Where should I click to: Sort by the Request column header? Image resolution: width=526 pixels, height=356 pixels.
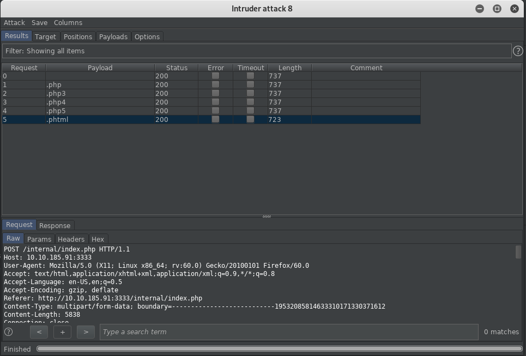pyautogui.click(x=24, y=67)
